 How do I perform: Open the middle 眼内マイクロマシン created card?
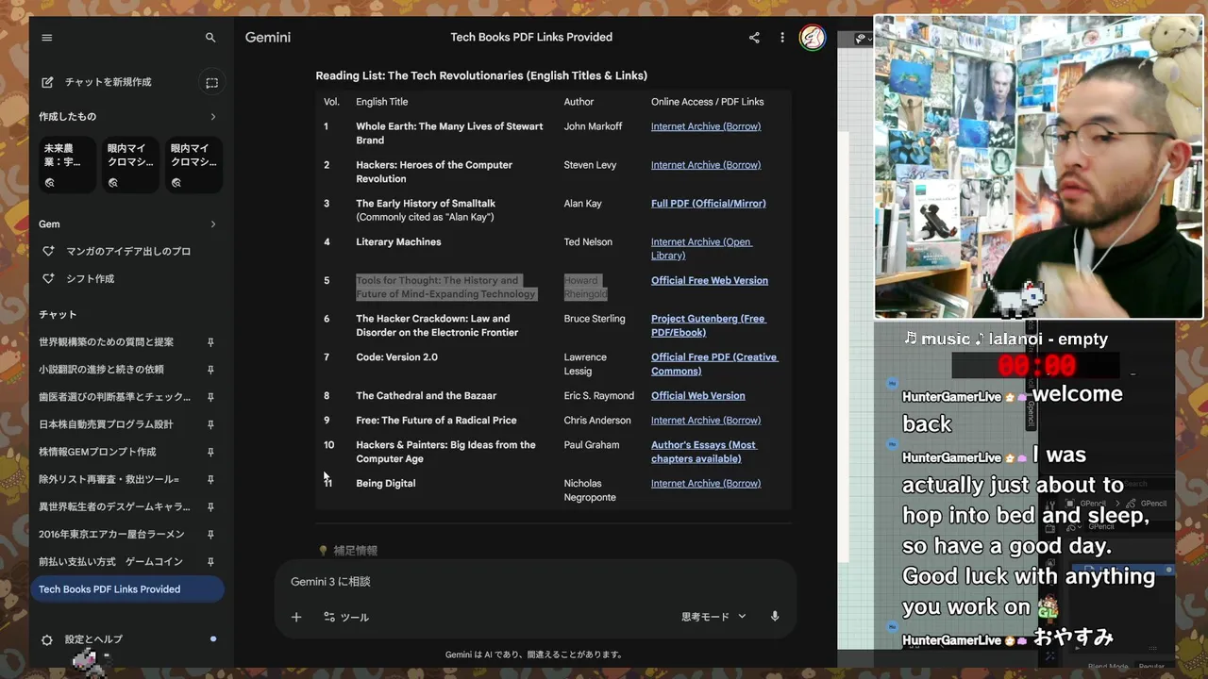(130, 165)
